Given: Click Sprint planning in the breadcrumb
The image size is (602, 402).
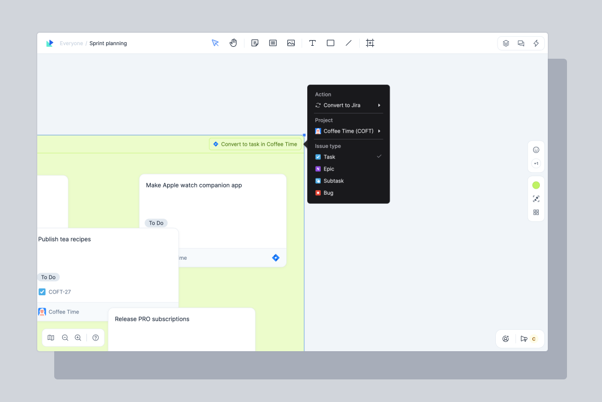Looking at the screenshot, I should [108, 43].
